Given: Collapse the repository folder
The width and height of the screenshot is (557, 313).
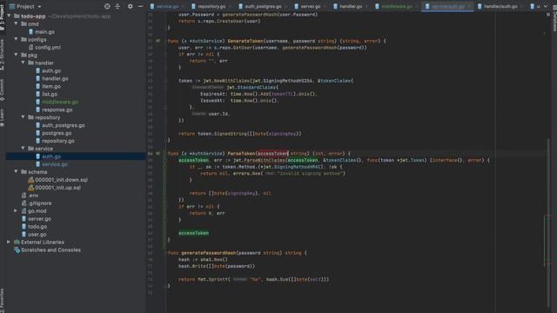Looking at the screenshot, I should (23, 117).
